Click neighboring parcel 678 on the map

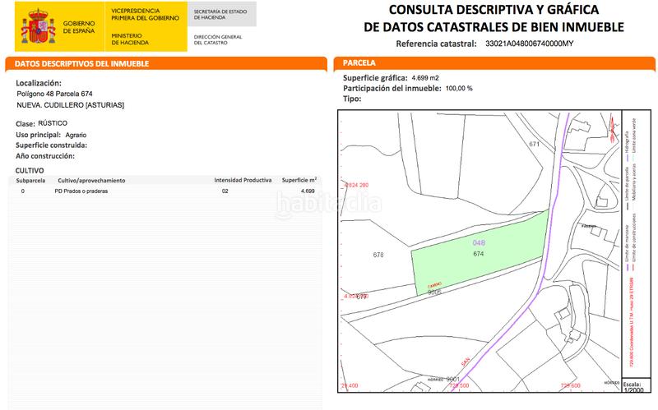point(378,255)
